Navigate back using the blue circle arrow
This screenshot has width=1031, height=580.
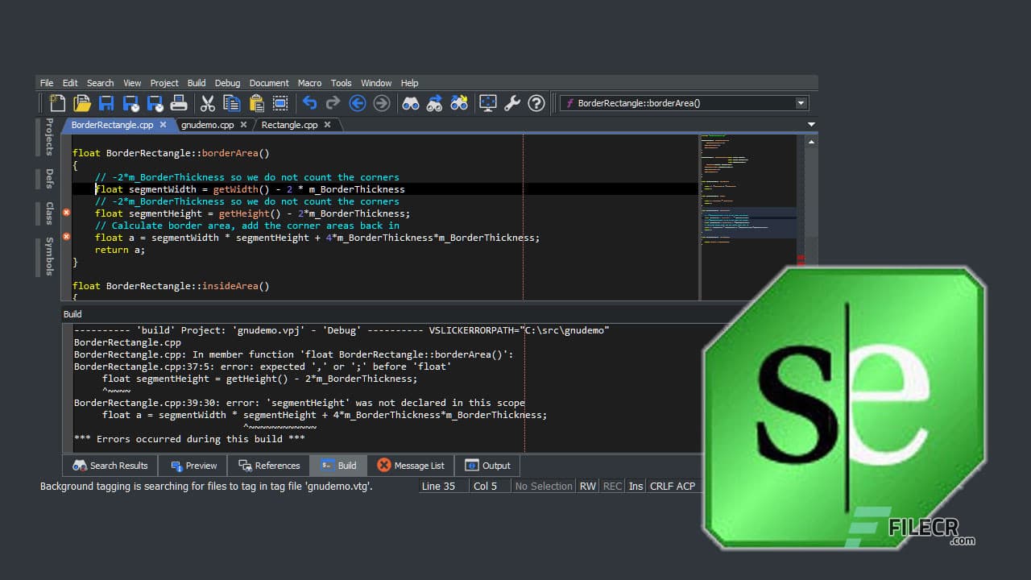click(x=357, y=102)
